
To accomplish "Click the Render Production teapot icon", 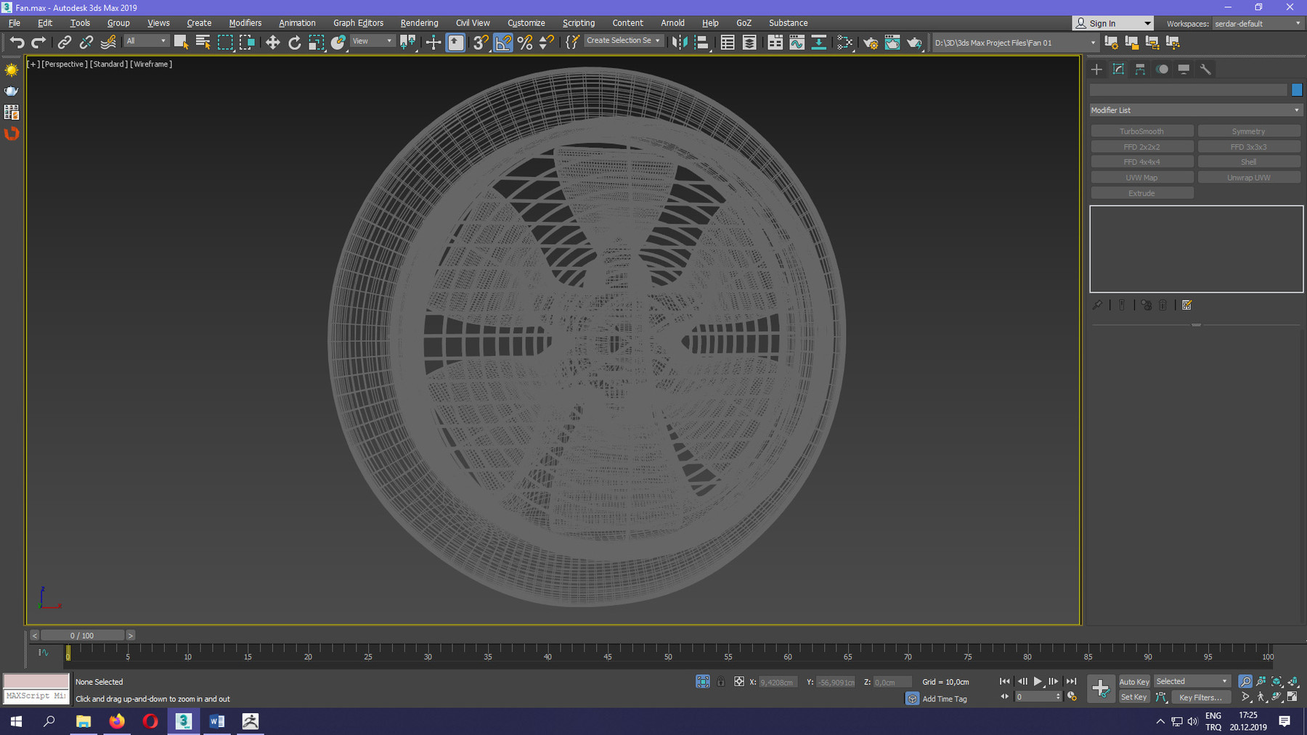I will coord(914,42).
